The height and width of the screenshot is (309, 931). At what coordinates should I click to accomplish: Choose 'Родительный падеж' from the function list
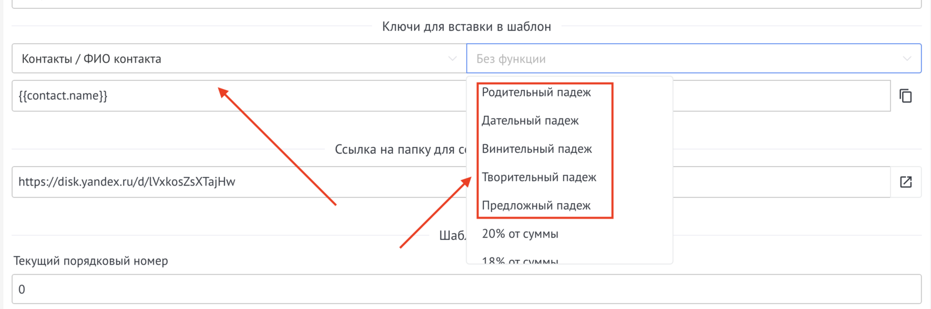pos(536,92)
